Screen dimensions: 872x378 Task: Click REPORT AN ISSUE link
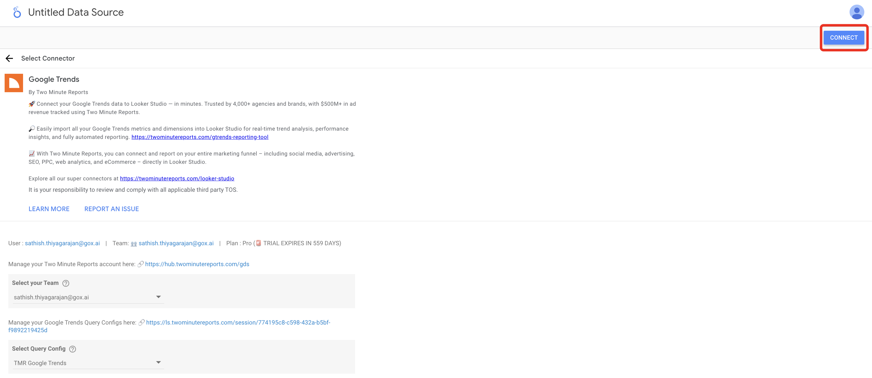[x=111, y=209]
